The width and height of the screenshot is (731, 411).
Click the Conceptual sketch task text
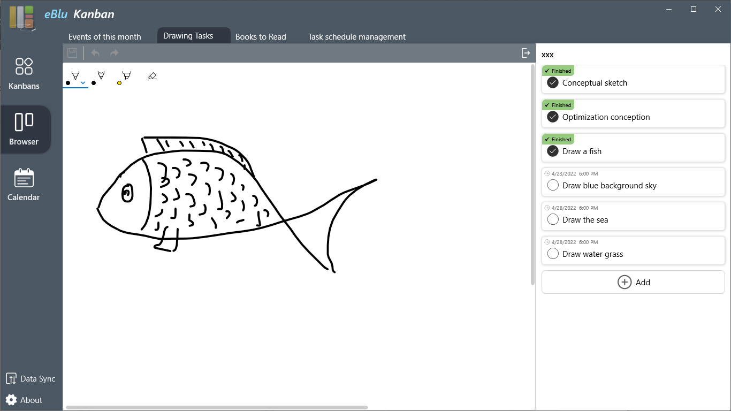(595, 83)
